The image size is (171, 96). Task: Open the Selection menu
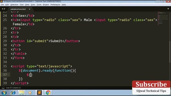tap(14, 5)
